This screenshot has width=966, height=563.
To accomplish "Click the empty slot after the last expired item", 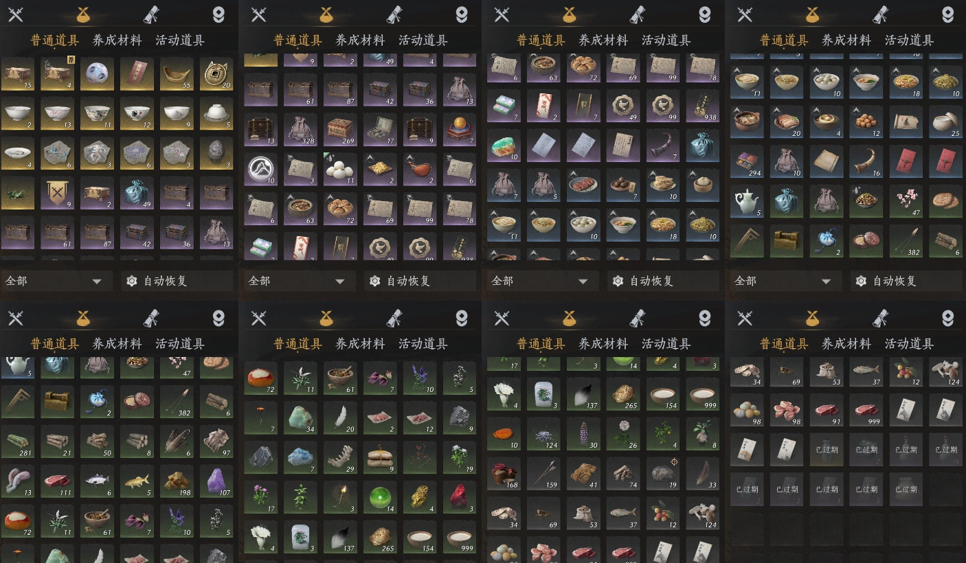I will click(946, 489).
